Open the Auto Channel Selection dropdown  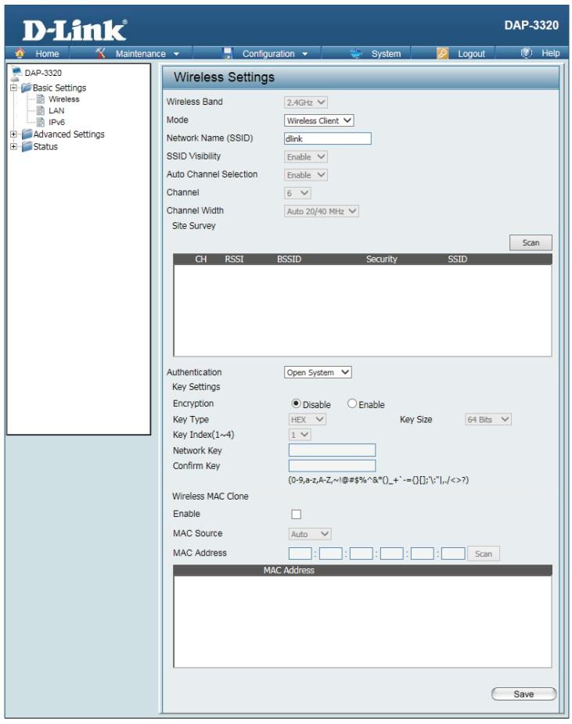pos(305,175)
